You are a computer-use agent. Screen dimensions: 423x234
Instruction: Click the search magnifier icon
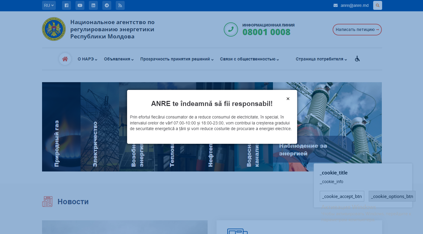377,5
